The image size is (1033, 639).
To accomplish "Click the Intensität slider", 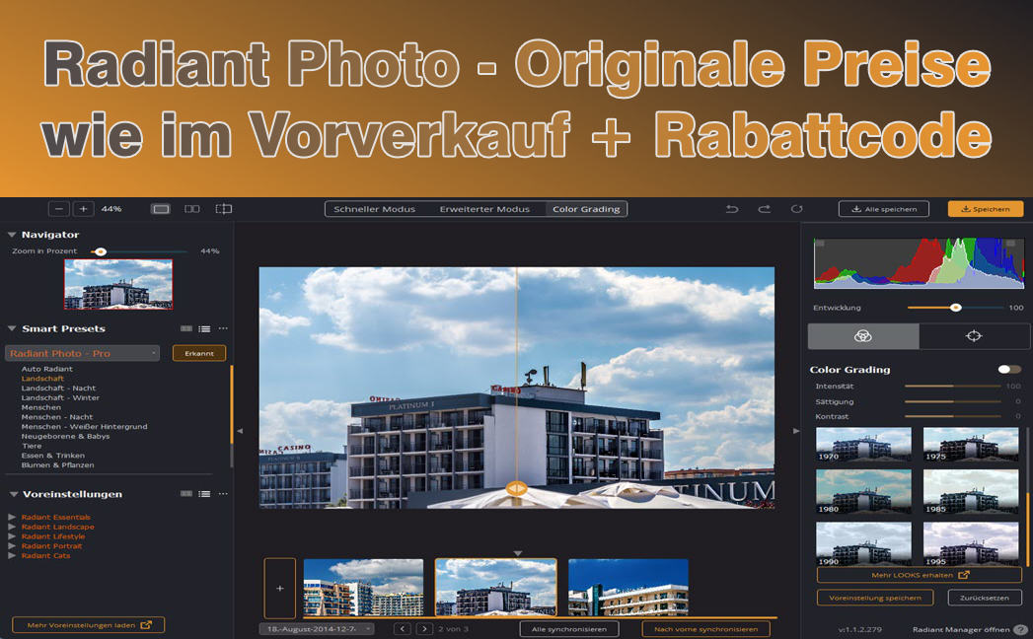I will [953, 386].
